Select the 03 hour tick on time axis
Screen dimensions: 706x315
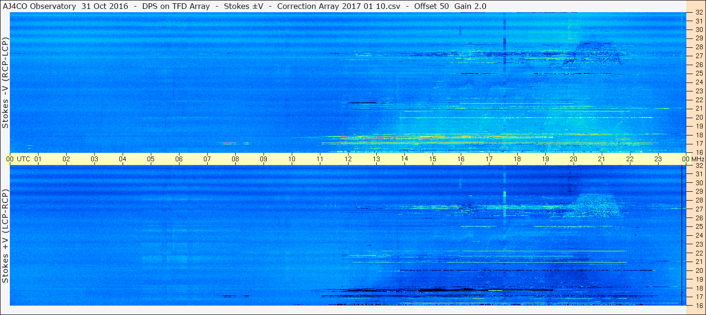click(94, 159)
